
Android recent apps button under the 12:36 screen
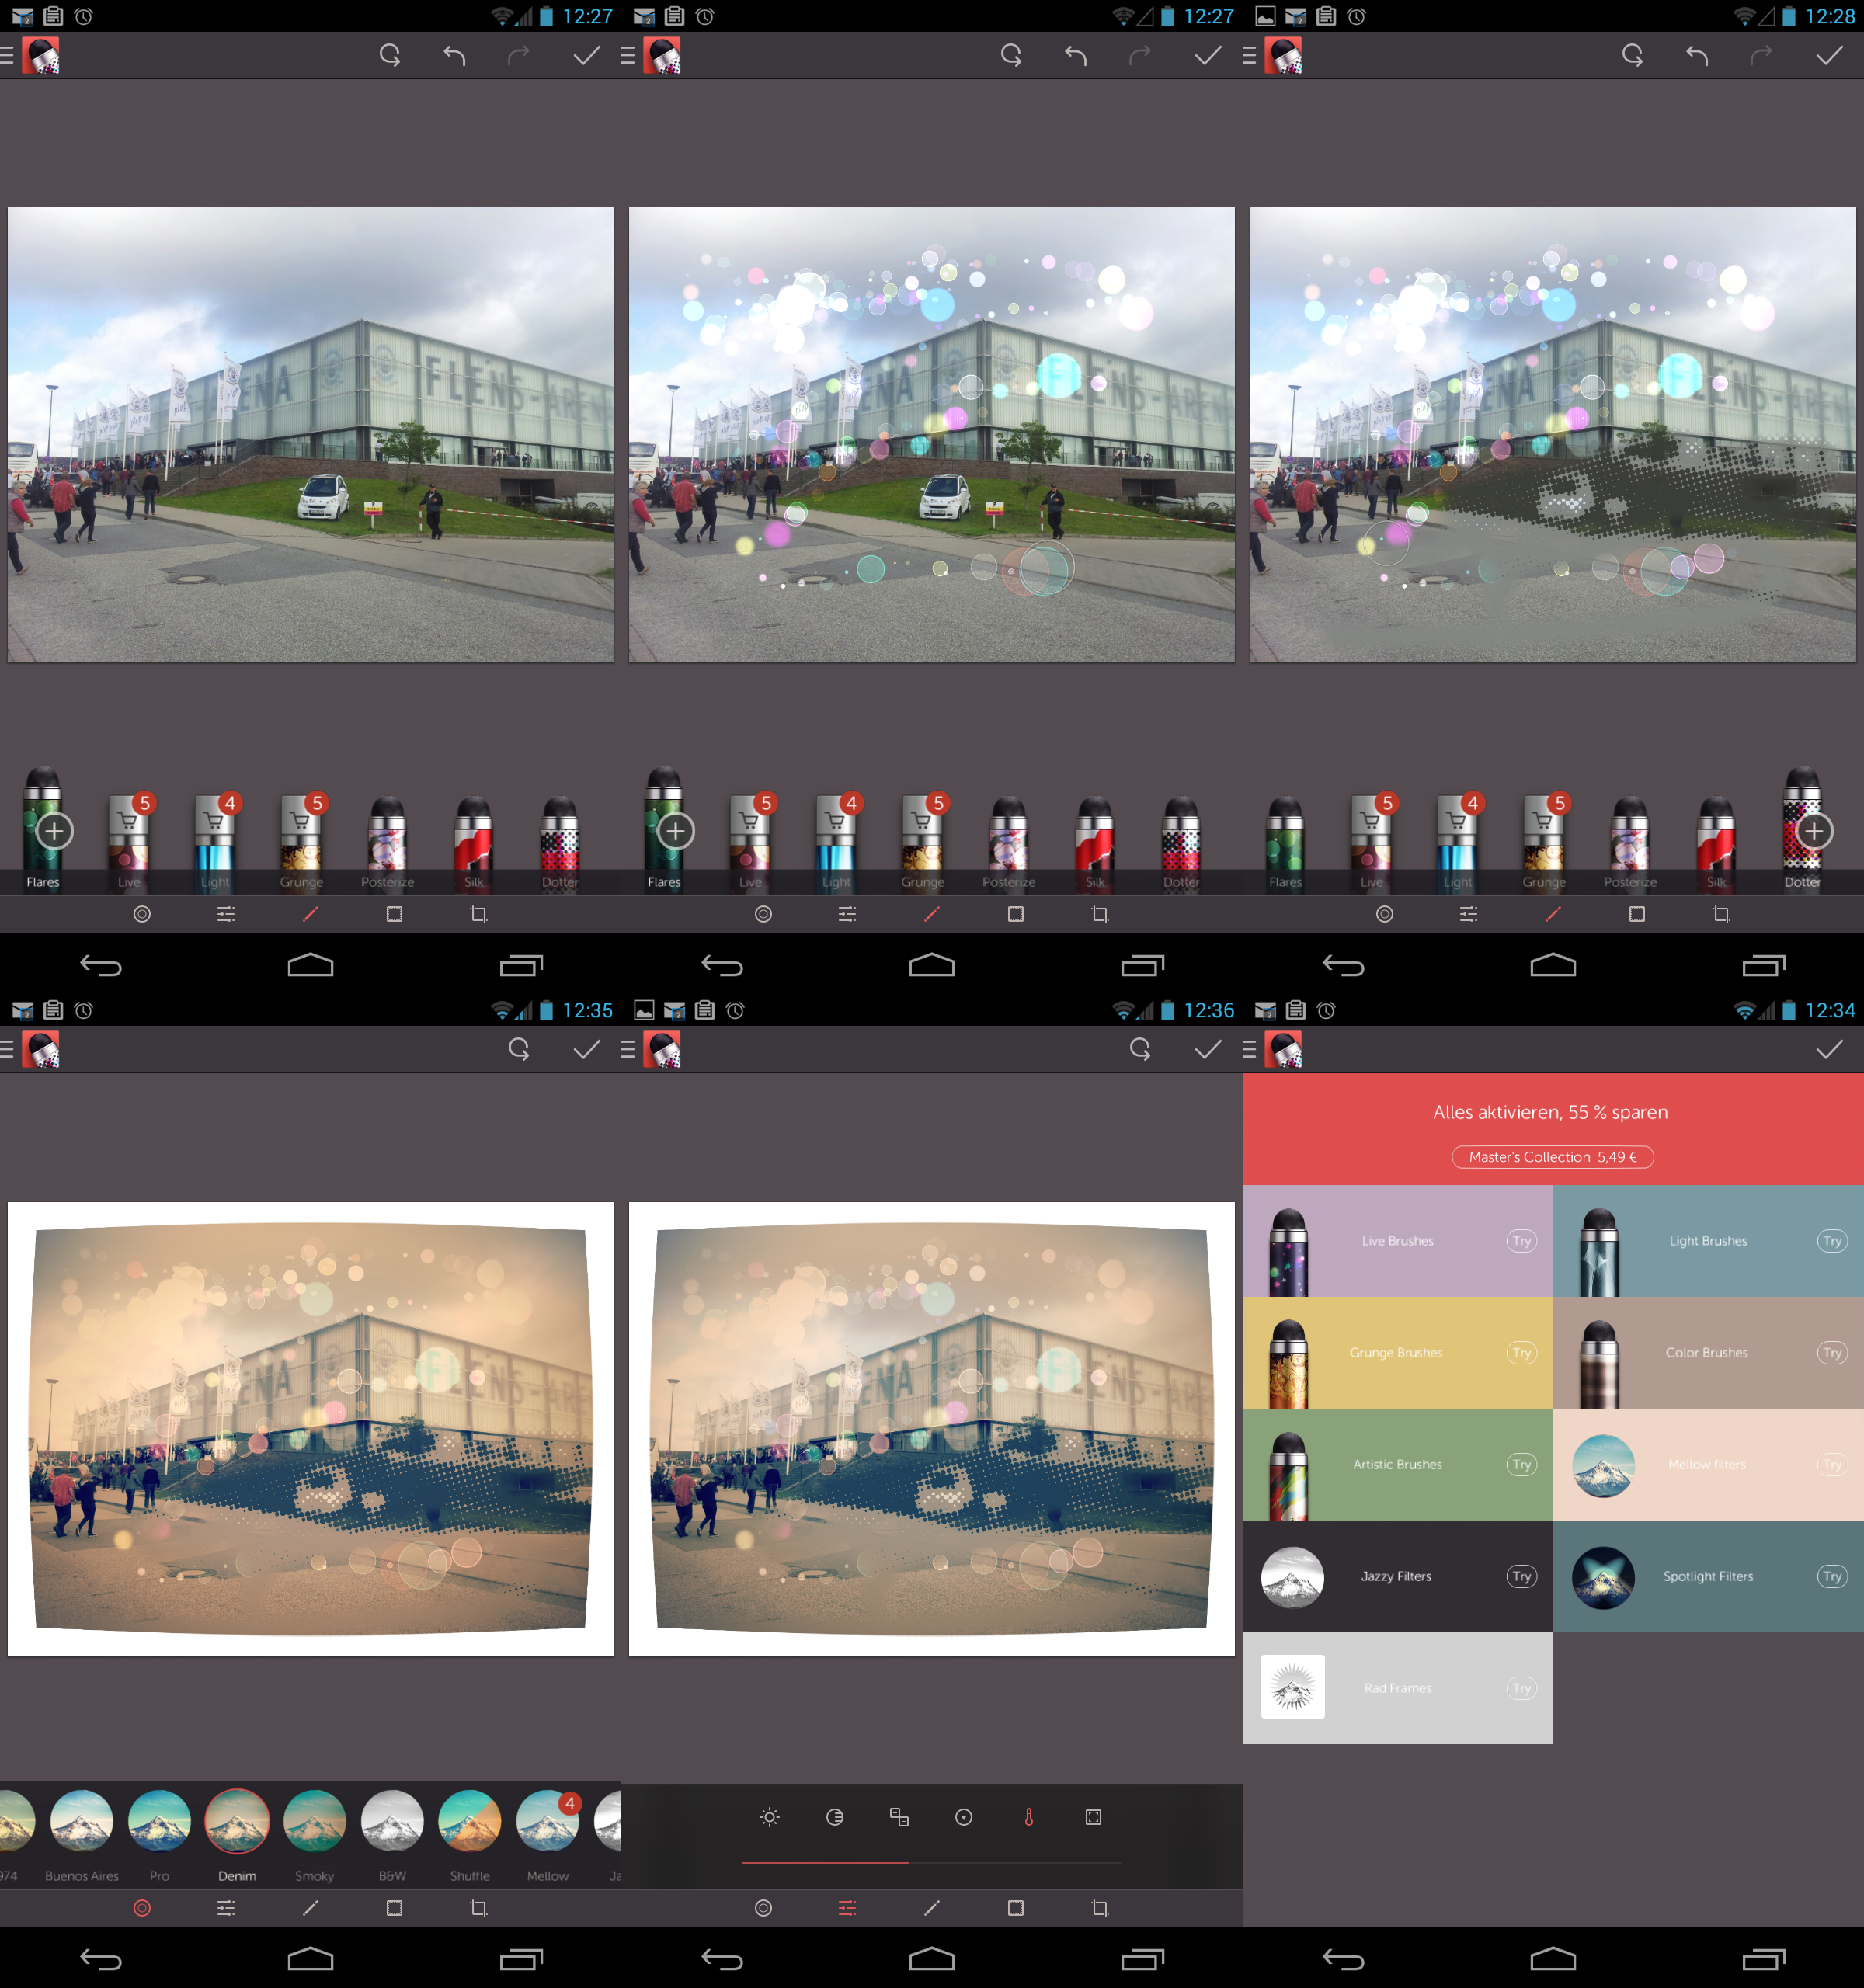1142,1960
